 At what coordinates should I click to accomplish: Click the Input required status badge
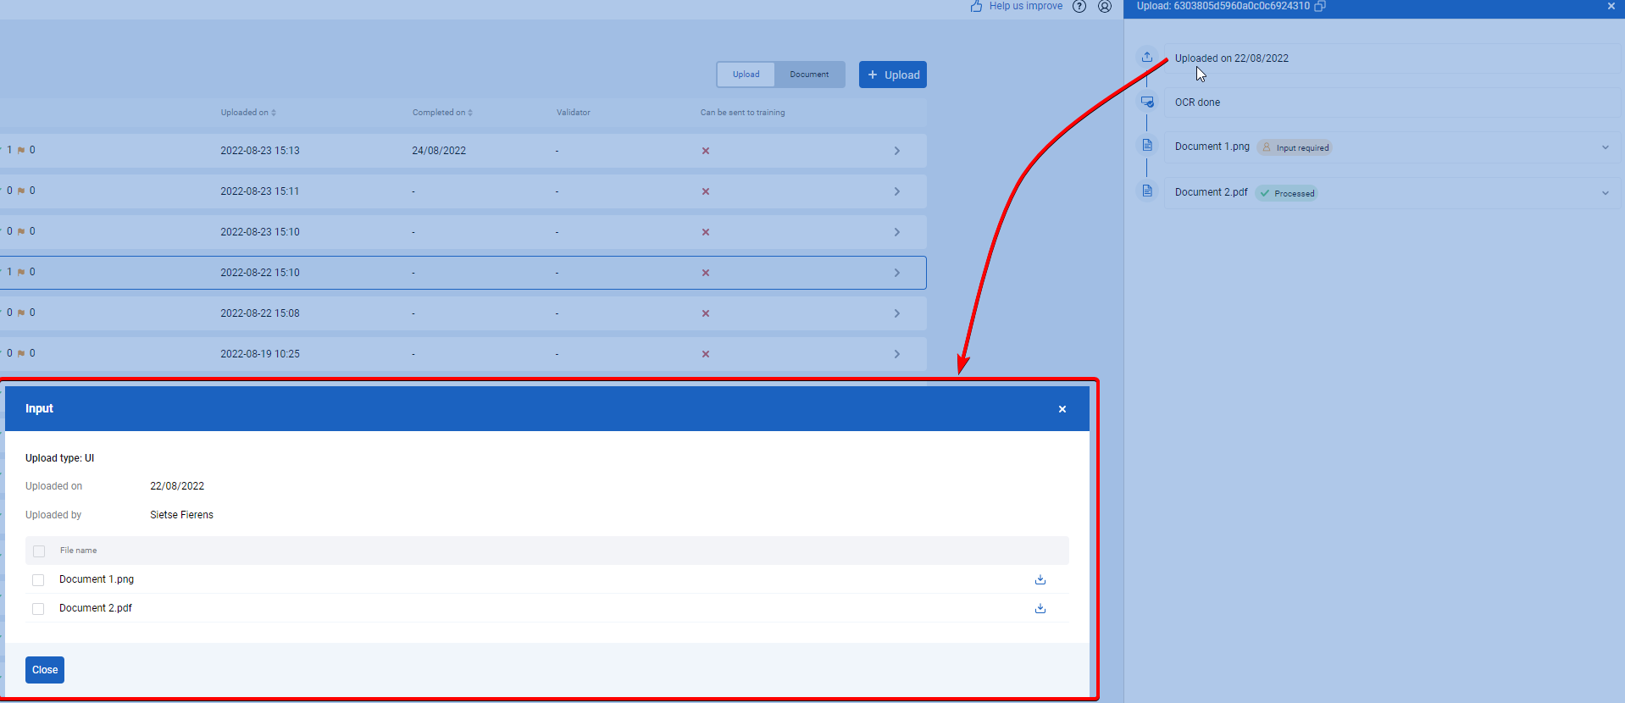click(x=1295, y=147)
